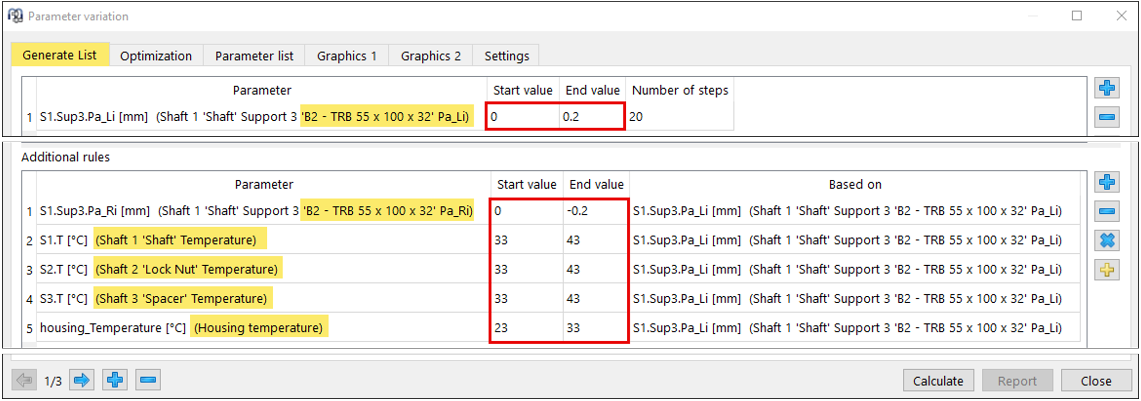Viewport: 1141px width, 401px height.
Task: Click the blue plus icon beside the parameter table
Action: (1106, 88)
